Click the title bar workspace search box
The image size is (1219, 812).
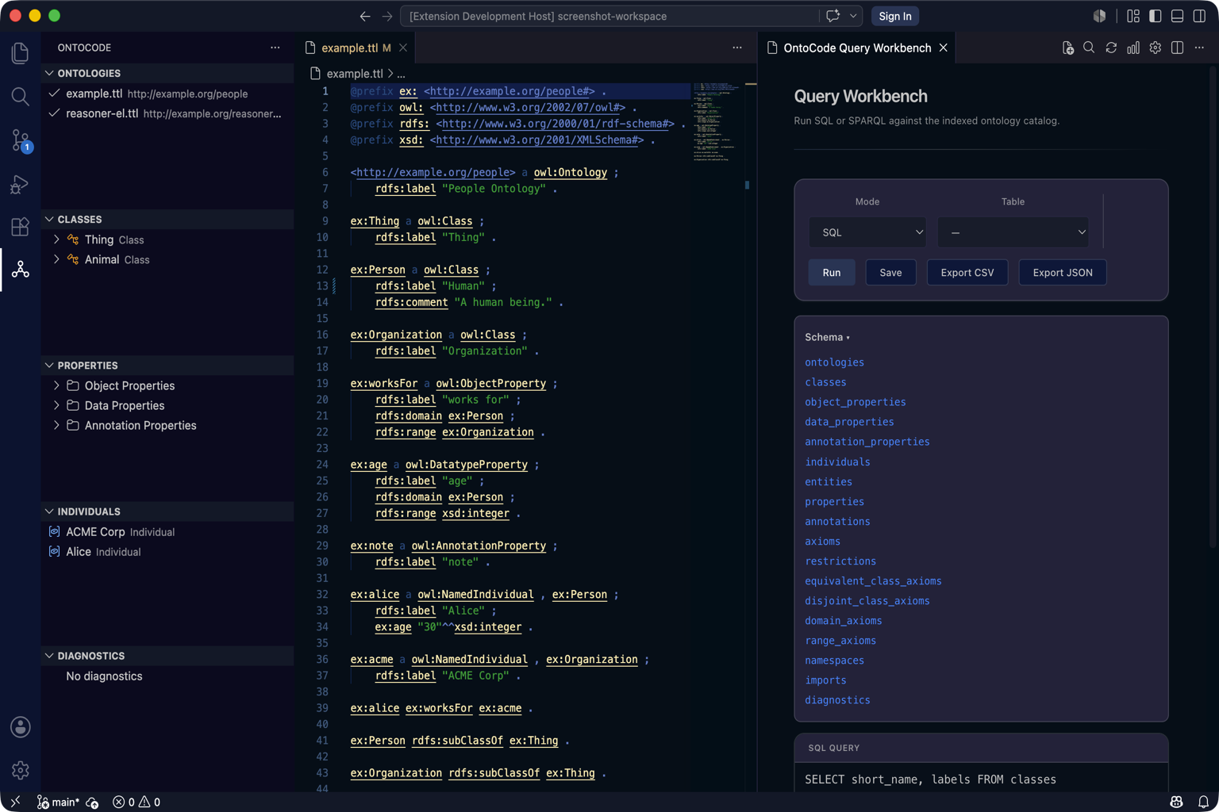click(609, 16)
